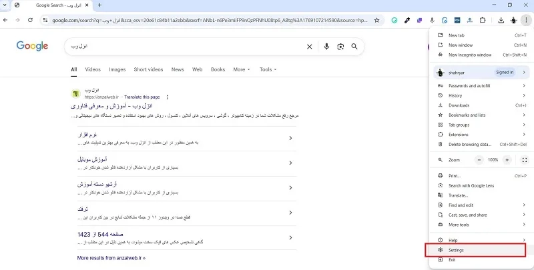Click Translate this page link
The height and width of the screenshot is (270, 534).
pos(142,97)
